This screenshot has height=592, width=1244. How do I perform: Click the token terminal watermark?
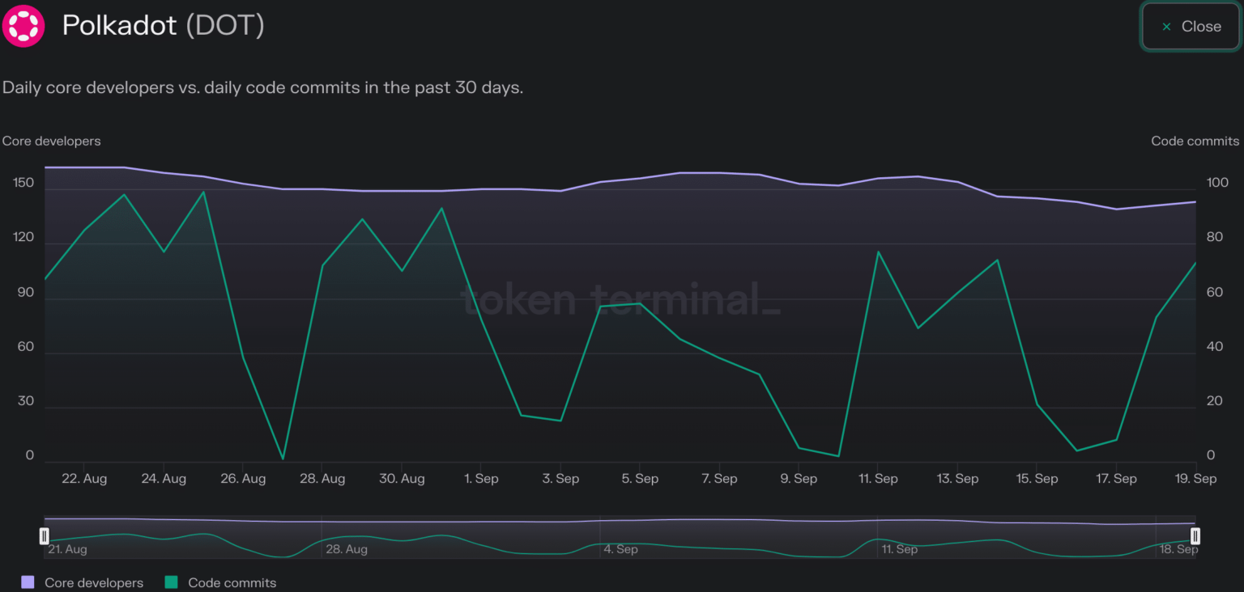coord(620,299)
